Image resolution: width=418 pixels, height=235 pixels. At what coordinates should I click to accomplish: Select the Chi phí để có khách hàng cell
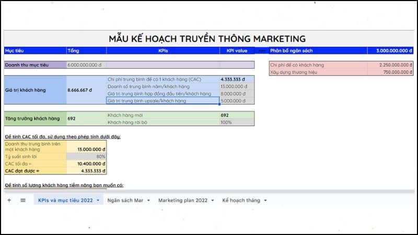318,65
